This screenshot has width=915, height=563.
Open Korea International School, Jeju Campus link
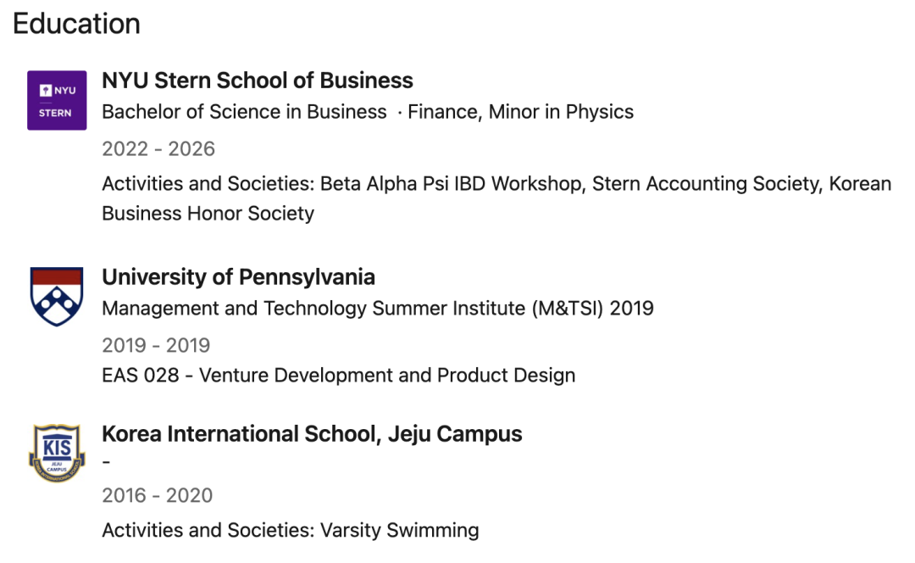point(312,434)
